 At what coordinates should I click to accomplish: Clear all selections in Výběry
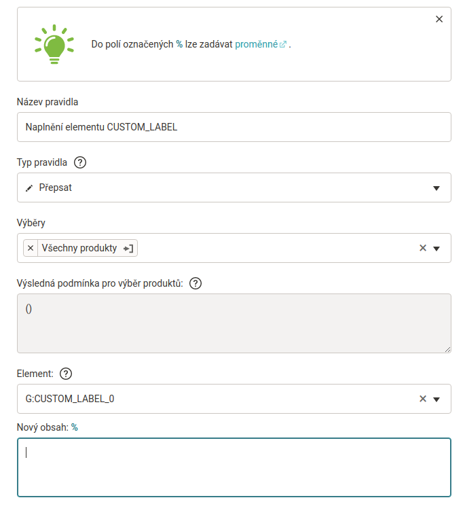click(423, 248)
